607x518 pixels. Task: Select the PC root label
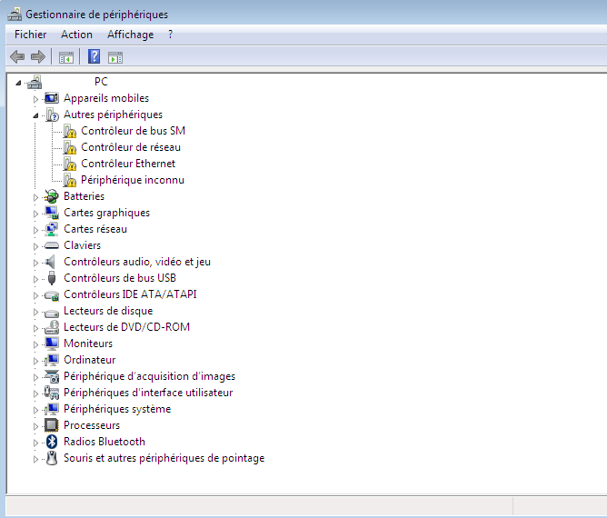point(101,82)
